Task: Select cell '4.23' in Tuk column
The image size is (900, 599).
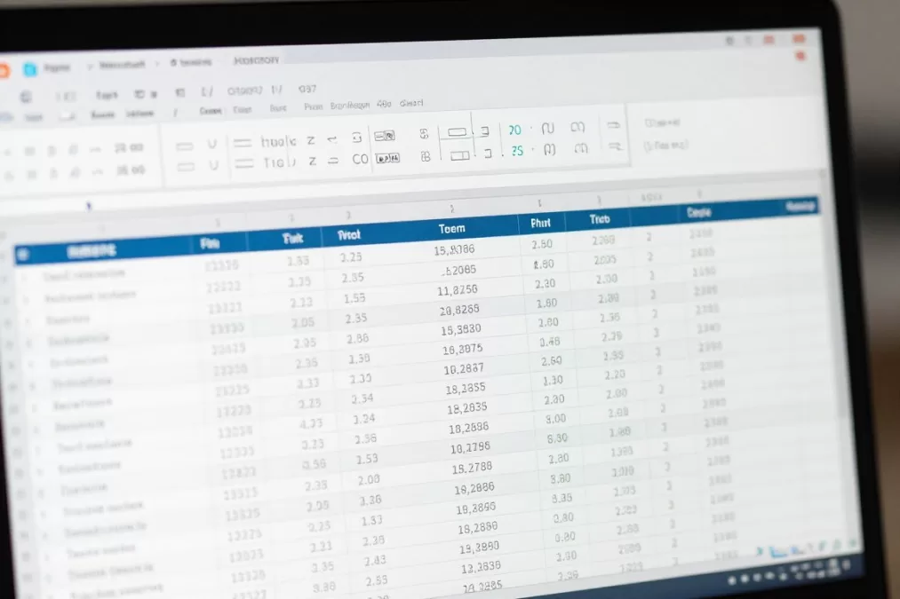Action: (x=311, y=423)
